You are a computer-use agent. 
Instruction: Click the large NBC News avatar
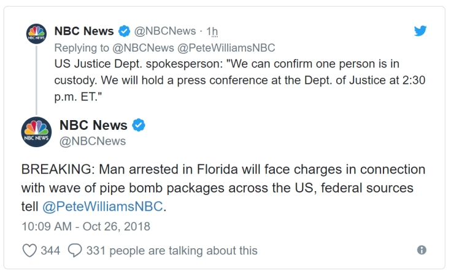36,132
